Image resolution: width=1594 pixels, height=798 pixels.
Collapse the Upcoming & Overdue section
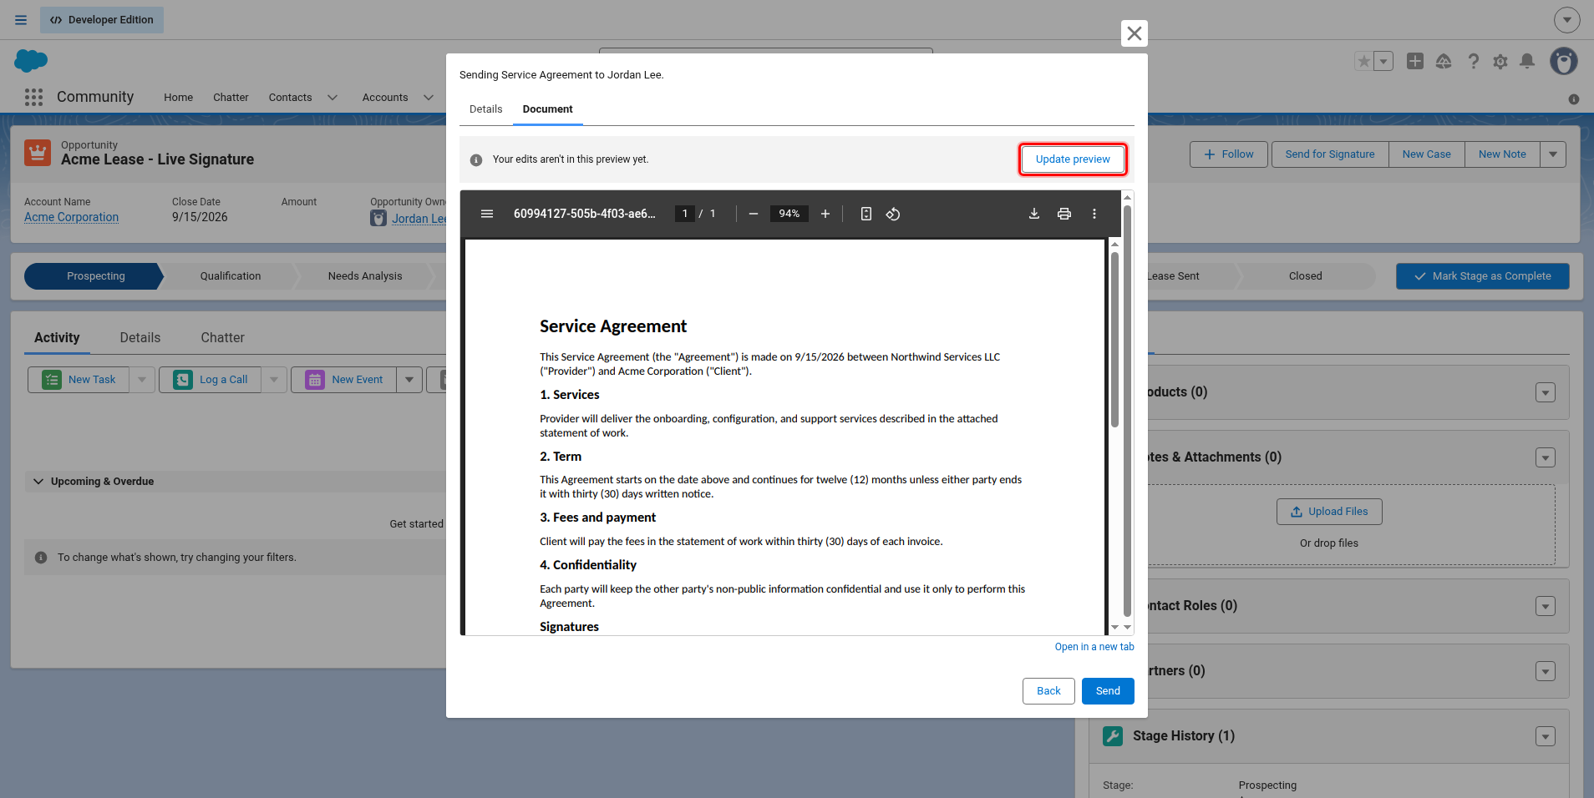[38, 482]
